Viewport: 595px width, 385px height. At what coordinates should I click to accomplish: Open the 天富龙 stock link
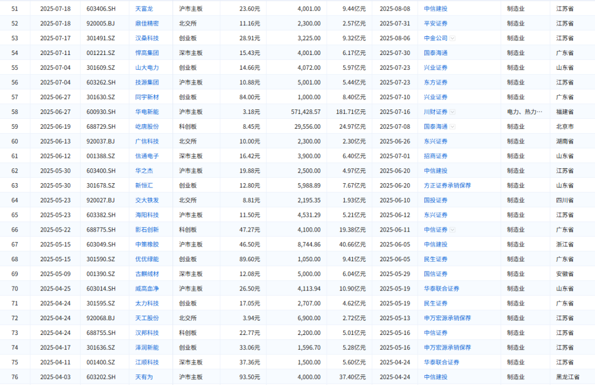pos(143,9)
